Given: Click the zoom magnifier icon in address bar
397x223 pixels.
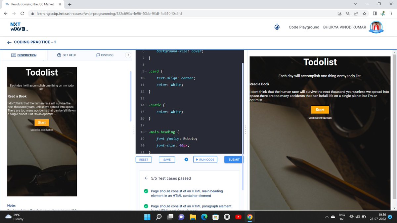Looking at the screenshot, I should [348, 14].
